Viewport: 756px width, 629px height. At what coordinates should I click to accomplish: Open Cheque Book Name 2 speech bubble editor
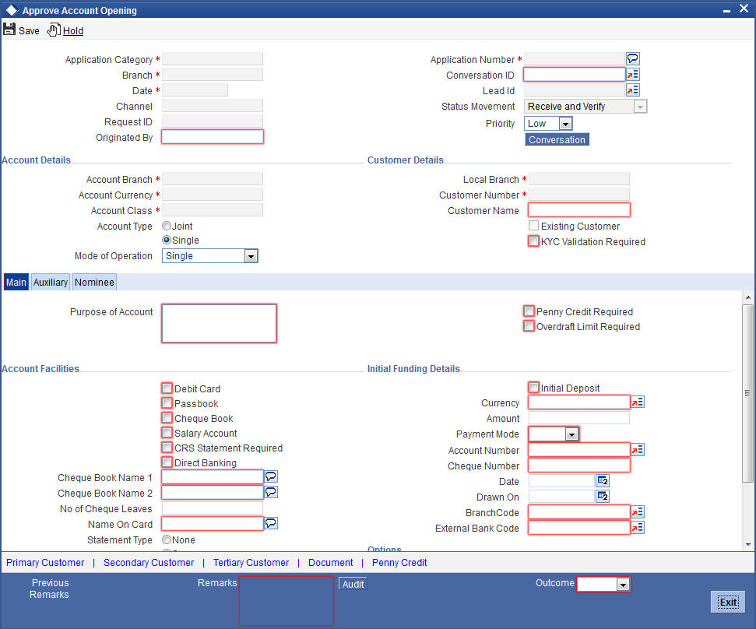click(271, 492)
